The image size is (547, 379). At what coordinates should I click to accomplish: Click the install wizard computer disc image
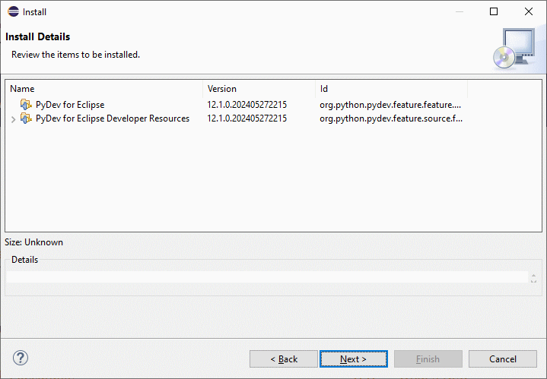[514, 48]
